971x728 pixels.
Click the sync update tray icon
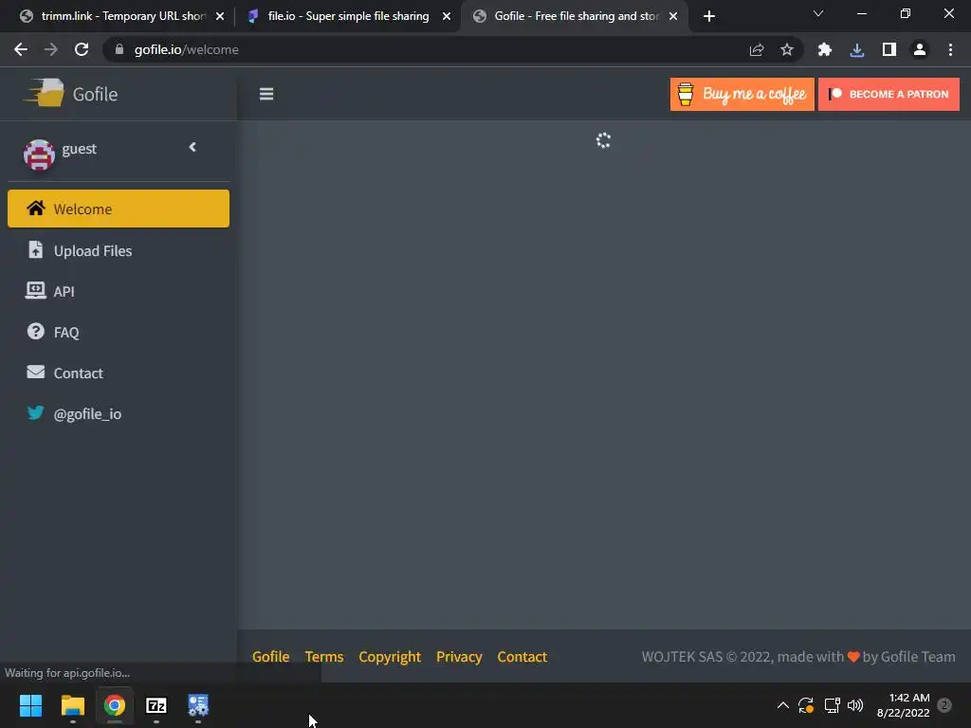point(806,705)
